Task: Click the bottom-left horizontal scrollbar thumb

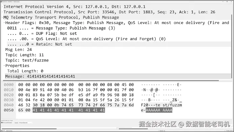Action: [29, 129]
